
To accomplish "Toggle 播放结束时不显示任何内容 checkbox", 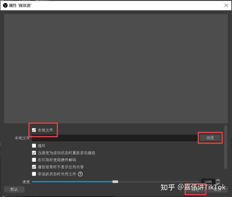I will (34, 167).
